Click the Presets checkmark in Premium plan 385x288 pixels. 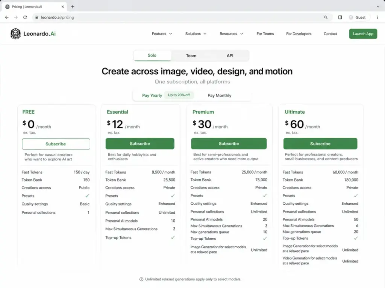click(265, 196)
